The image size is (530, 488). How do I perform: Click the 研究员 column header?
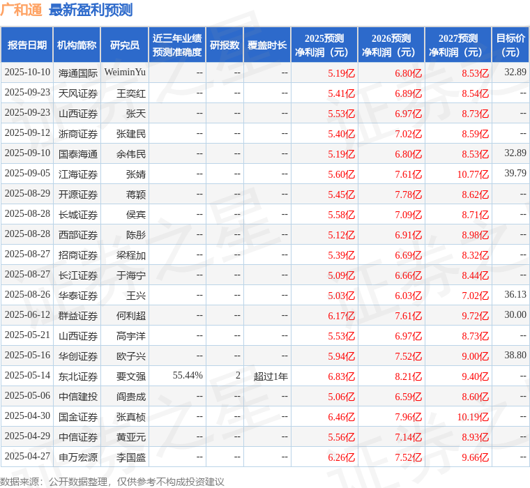[125, 45]
